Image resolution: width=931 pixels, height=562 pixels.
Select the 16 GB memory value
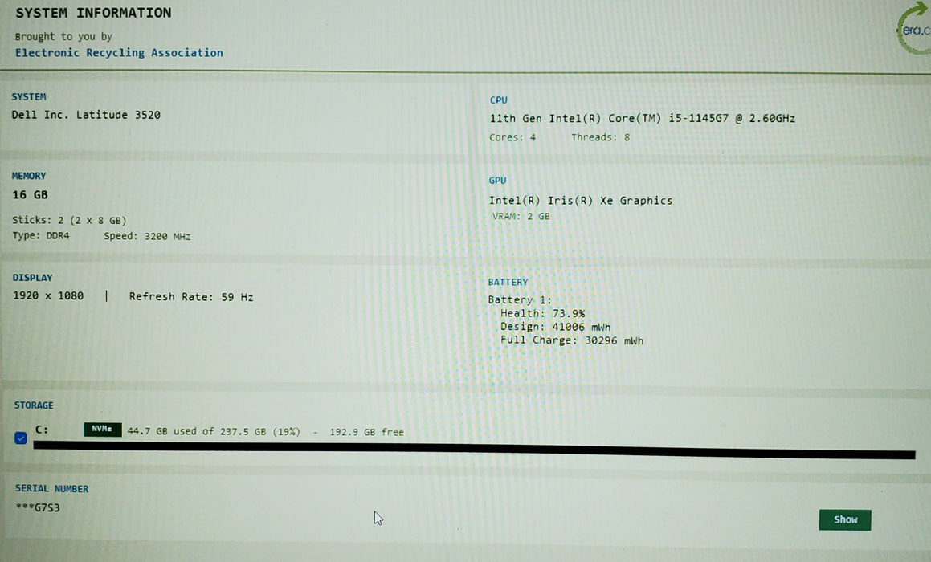pos(30,194)
